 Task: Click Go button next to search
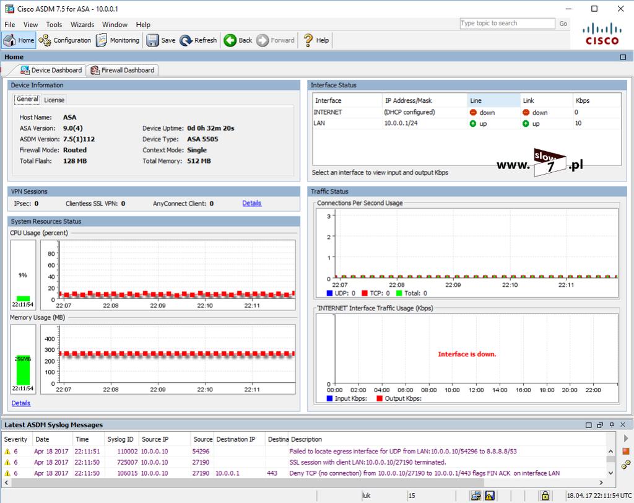tap(563, 24)
